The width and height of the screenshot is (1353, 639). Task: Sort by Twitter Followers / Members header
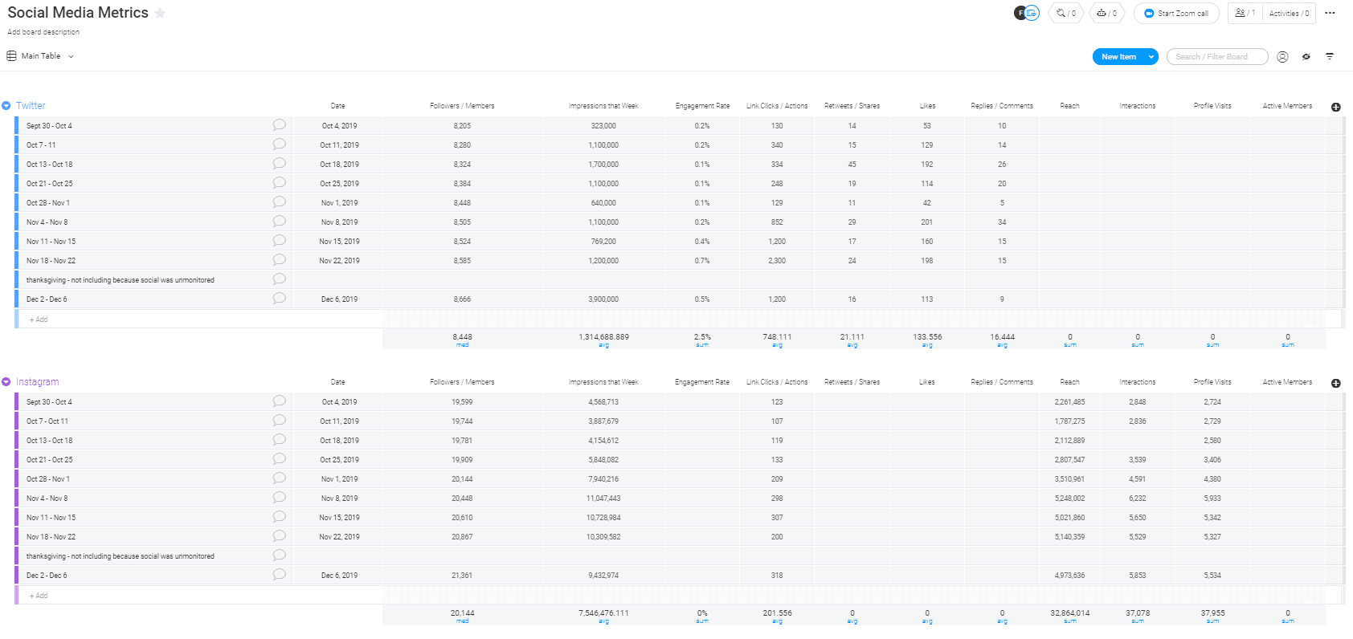(x=462, y=106)
